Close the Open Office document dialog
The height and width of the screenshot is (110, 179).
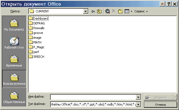(x=175, y=4)
